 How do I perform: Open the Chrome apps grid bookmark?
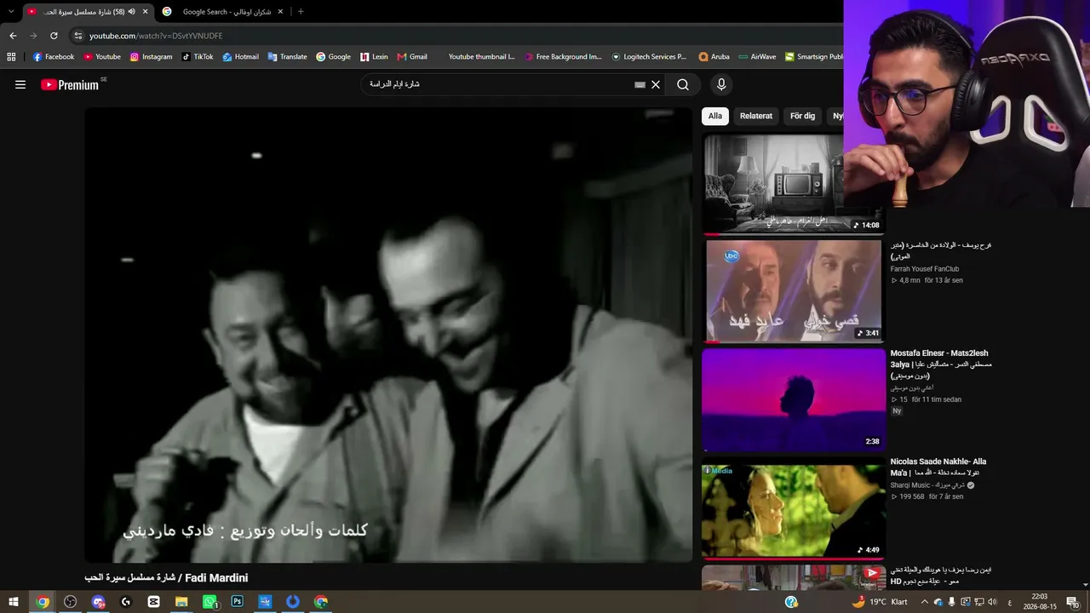11,57
